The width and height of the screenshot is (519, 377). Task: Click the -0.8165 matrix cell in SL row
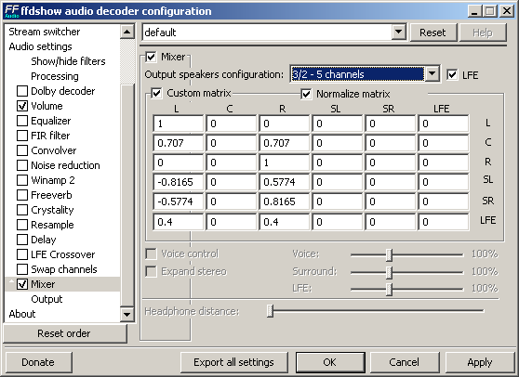[178, 182]
